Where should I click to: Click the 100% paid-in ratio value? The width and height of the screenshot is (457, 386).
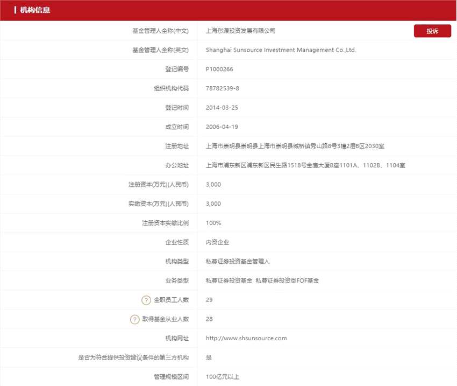213,223
